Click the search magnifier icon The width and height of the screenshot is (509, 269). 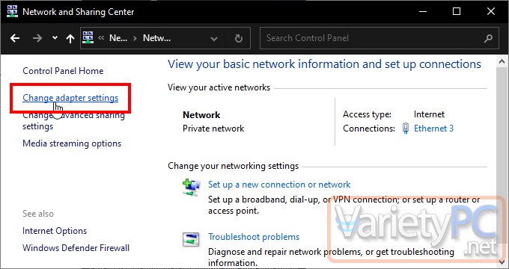488,39
